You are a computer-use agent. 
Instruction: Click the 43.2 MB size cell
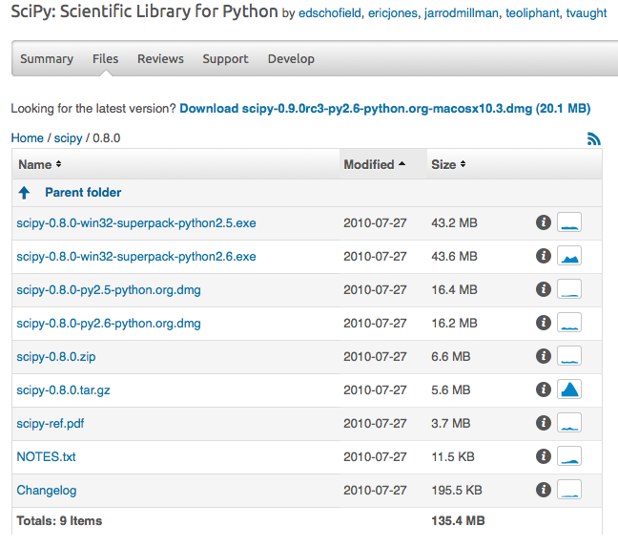click(x=454, y=222)
